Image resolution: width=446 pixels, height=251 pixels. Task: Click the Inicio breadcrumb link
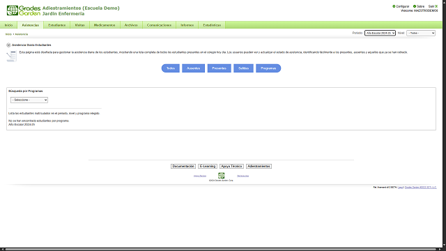coord(8,34)
